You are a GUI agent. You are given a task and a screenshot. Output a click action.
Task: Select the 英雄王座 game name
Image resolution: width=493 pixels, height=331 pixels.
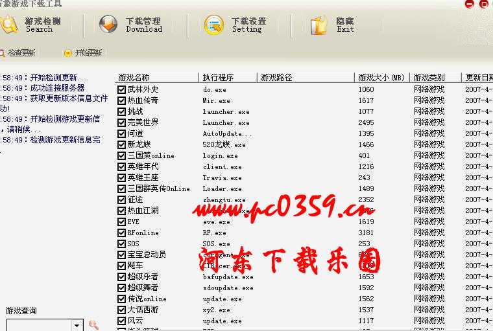click(143, 177)
